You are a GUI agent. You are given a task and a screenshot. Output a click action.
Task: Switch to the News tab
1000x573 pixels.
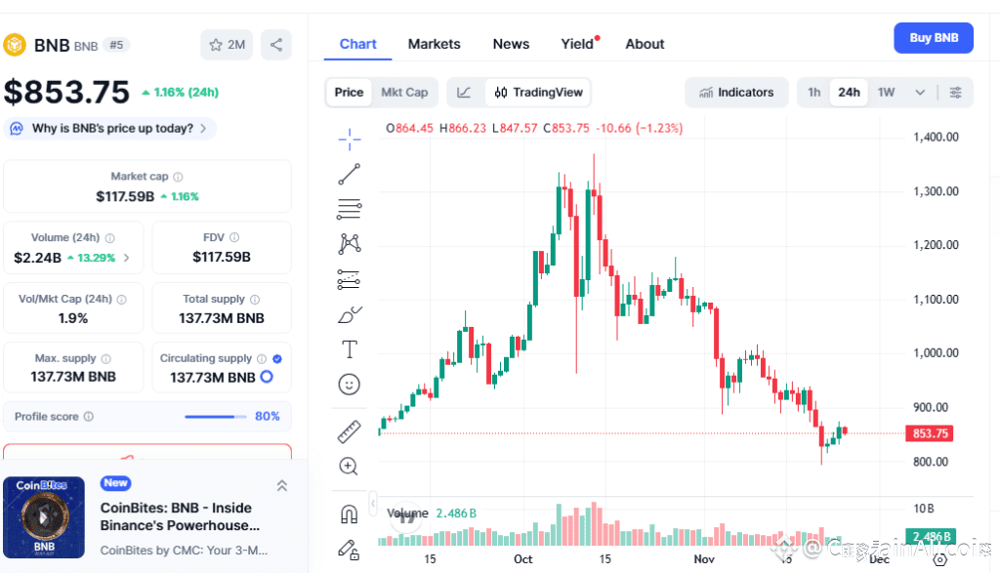[x=511, y=44]
